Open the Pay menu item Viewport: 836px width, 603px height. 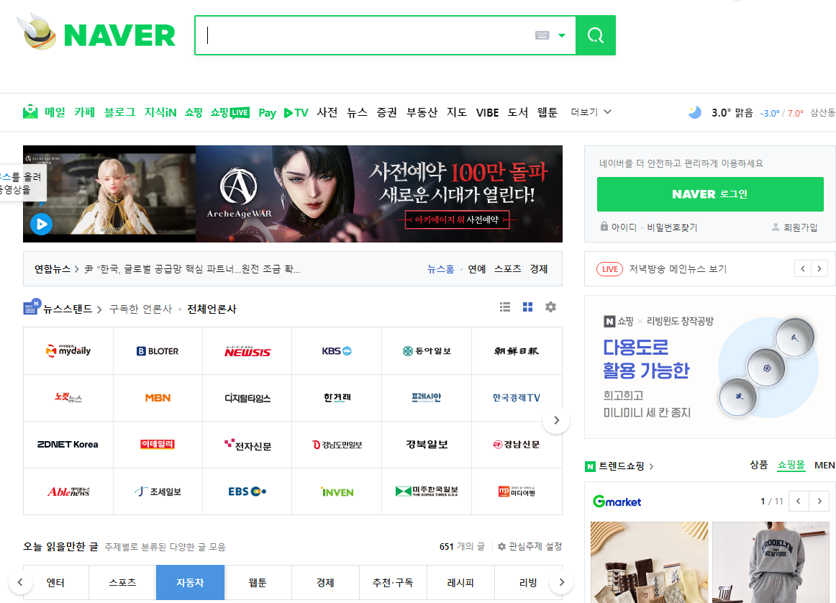[x=267, y=112]
